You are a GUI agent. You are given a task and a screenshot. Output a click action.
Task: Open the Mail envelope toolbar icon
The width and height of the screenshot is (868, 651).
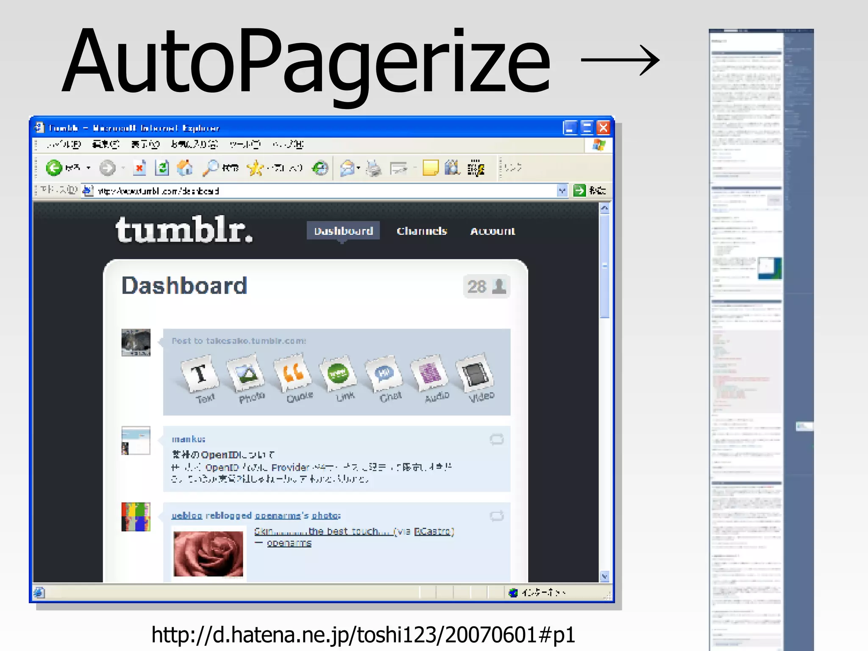pos(347,168)
